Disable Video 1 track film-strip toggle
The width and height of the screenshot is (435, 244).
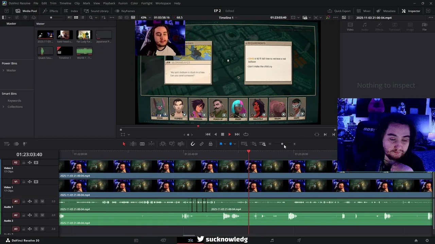click(x=36, y=182)
